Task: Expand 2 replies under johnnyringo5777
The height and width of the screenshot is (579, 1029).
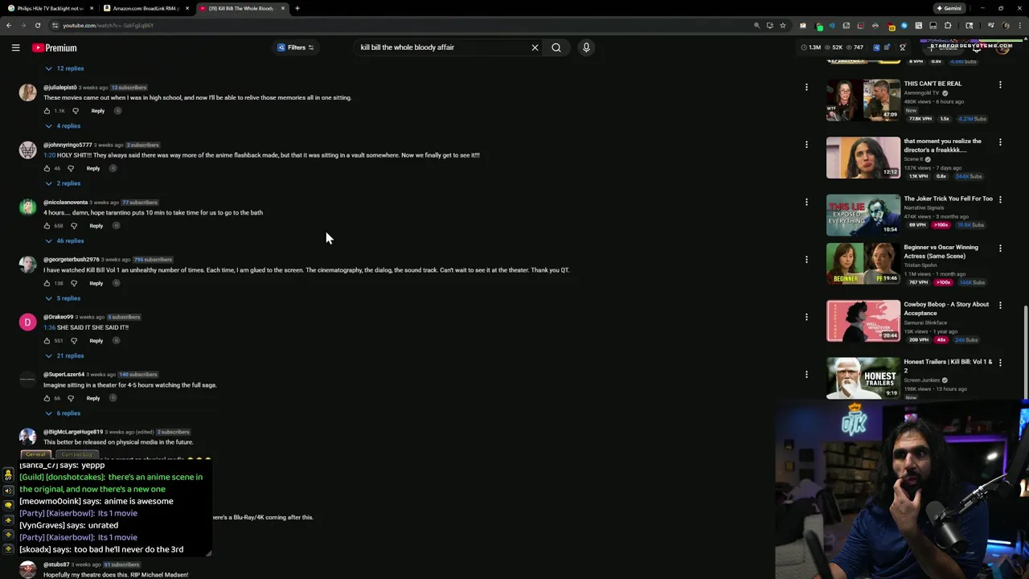Action: click(x=63, y=183)
